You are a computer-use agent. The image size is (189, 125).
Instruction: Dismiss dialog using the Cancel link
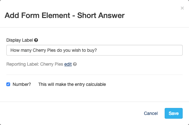(x=151, y=113)
